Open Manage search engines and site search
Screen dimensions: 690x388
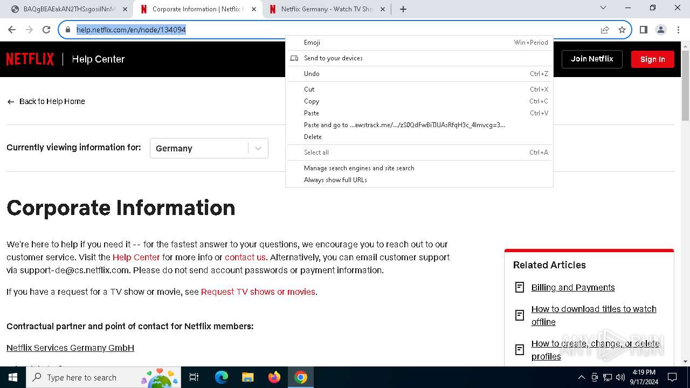pyautogui.click(x=419, y=168)
